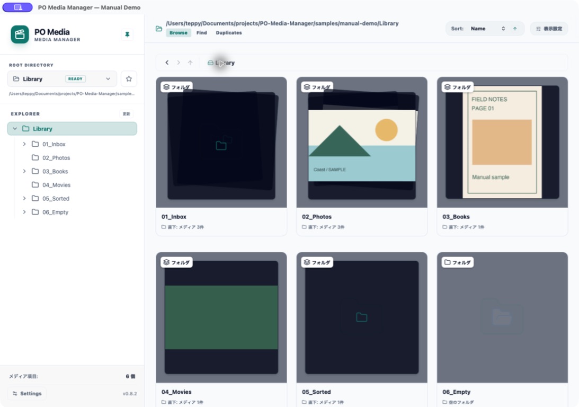
Task: Click the 03_Books card title text
Action: 456,217
